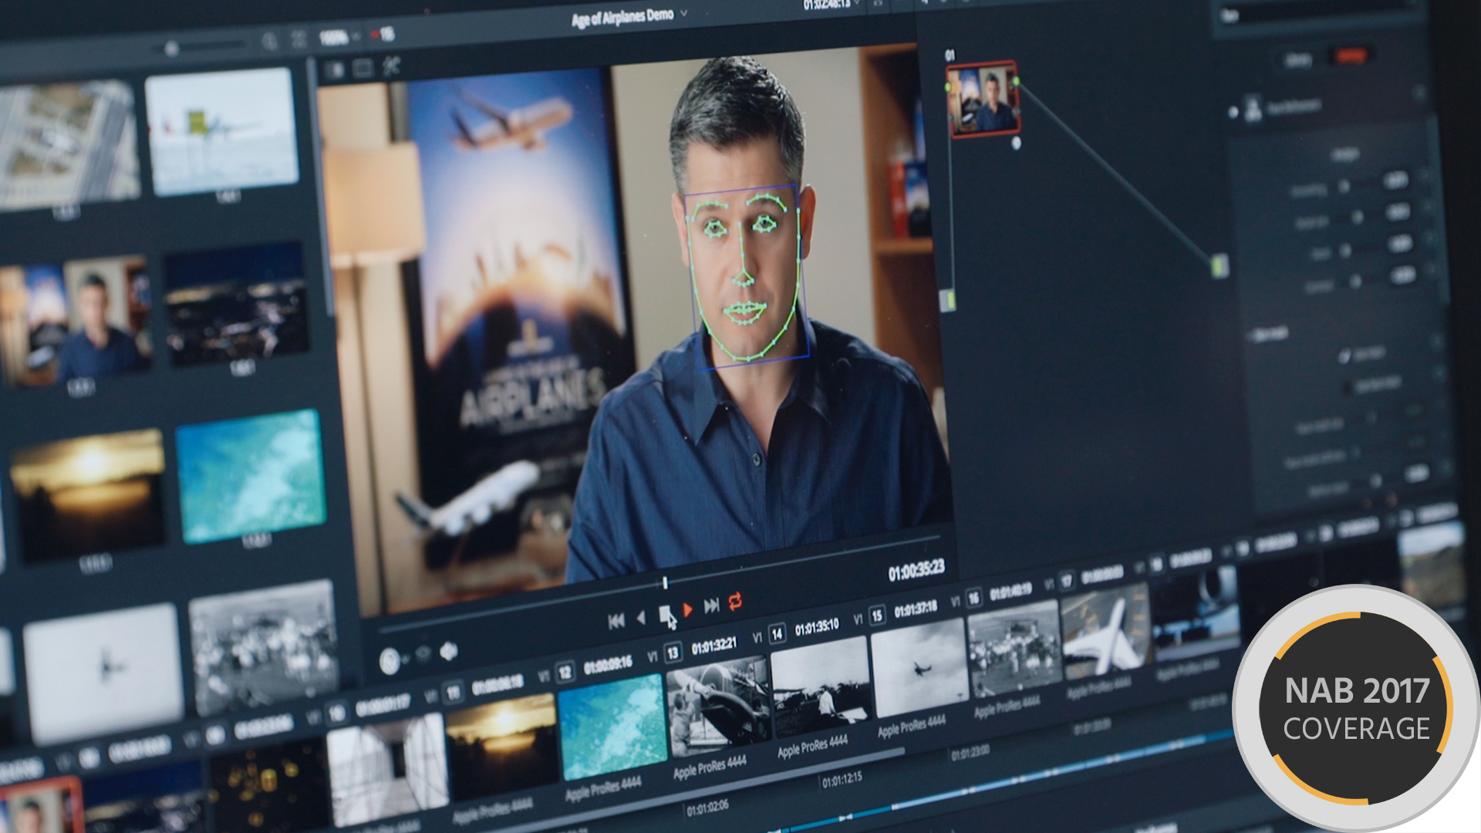Click clip number badge 13

[x=673, y=653]
